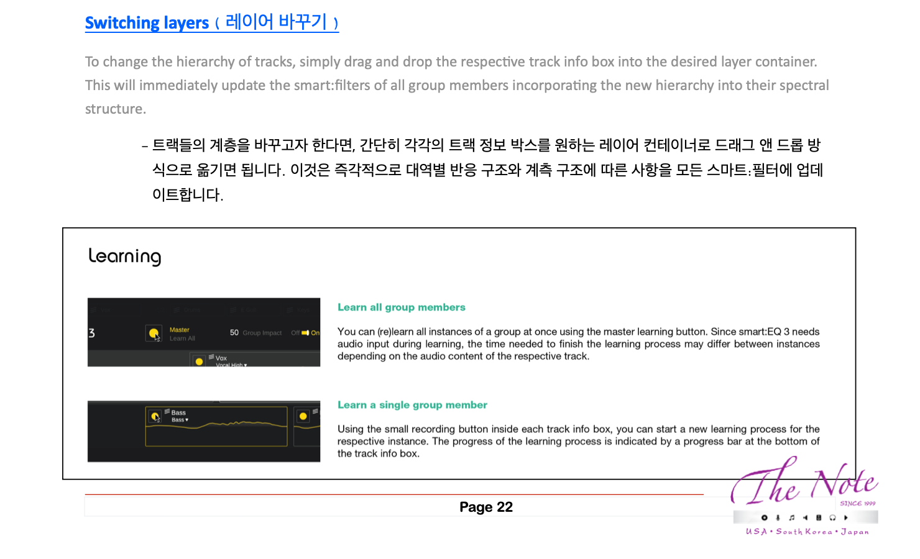Click the Korean paragraph starting '트랙들의 계층을'
The height and width of the screenshot is (559, 920).
click(488, 170)
